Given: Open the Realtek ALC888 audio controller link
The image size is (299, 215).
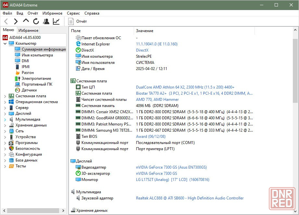Looking at the screenshot, I should [190, 198].
